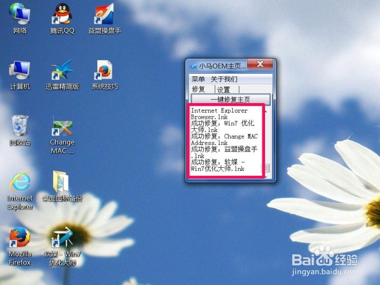Launch the Mozilla Firefox shortcut
The image size is (380, 285).
point(20,246)
